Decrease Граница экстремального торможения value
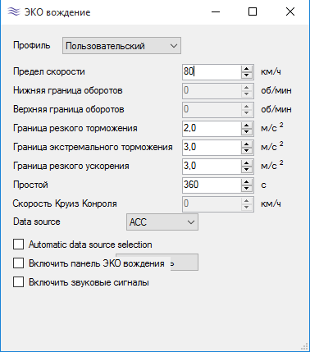Image resolution: width=310 pixels, height=352 pixels. pos(247,151)
